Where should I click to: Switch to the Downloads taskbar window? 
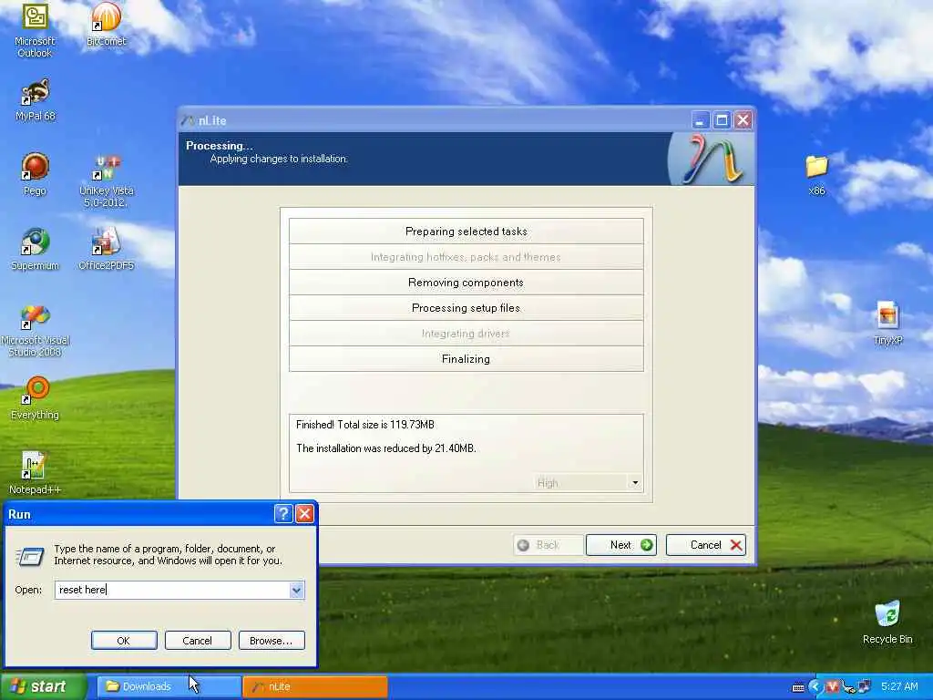pyautogui.click(x=169, y=687)
